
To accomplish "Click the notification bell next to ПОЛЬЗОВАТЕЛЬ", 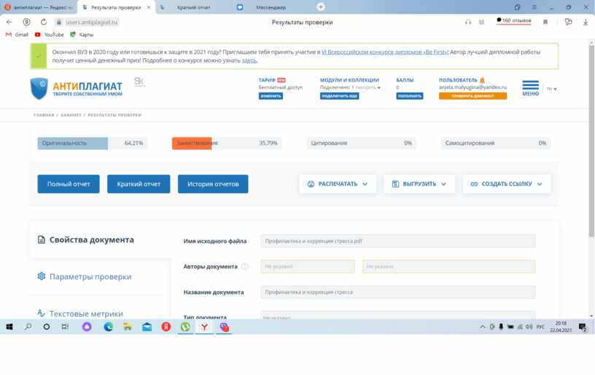I will click(x=482, y=80).
